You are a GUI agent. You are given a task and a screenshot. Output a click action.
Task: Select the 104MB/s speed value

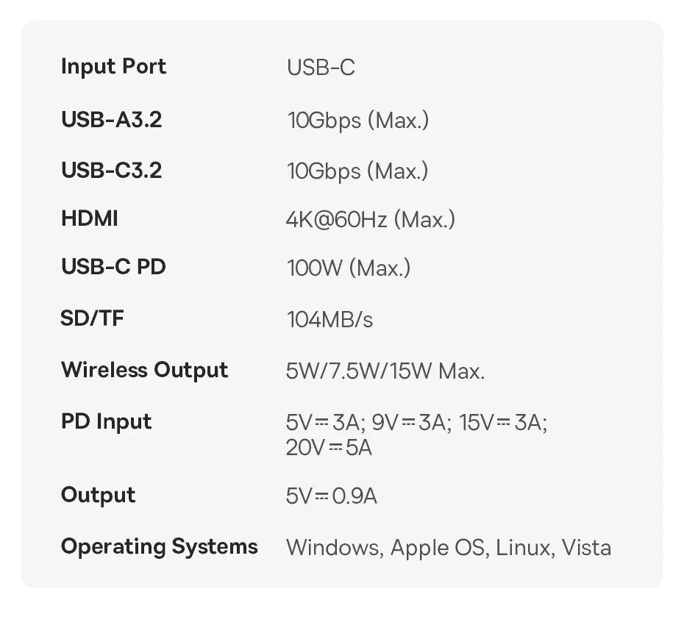(329, 320)
